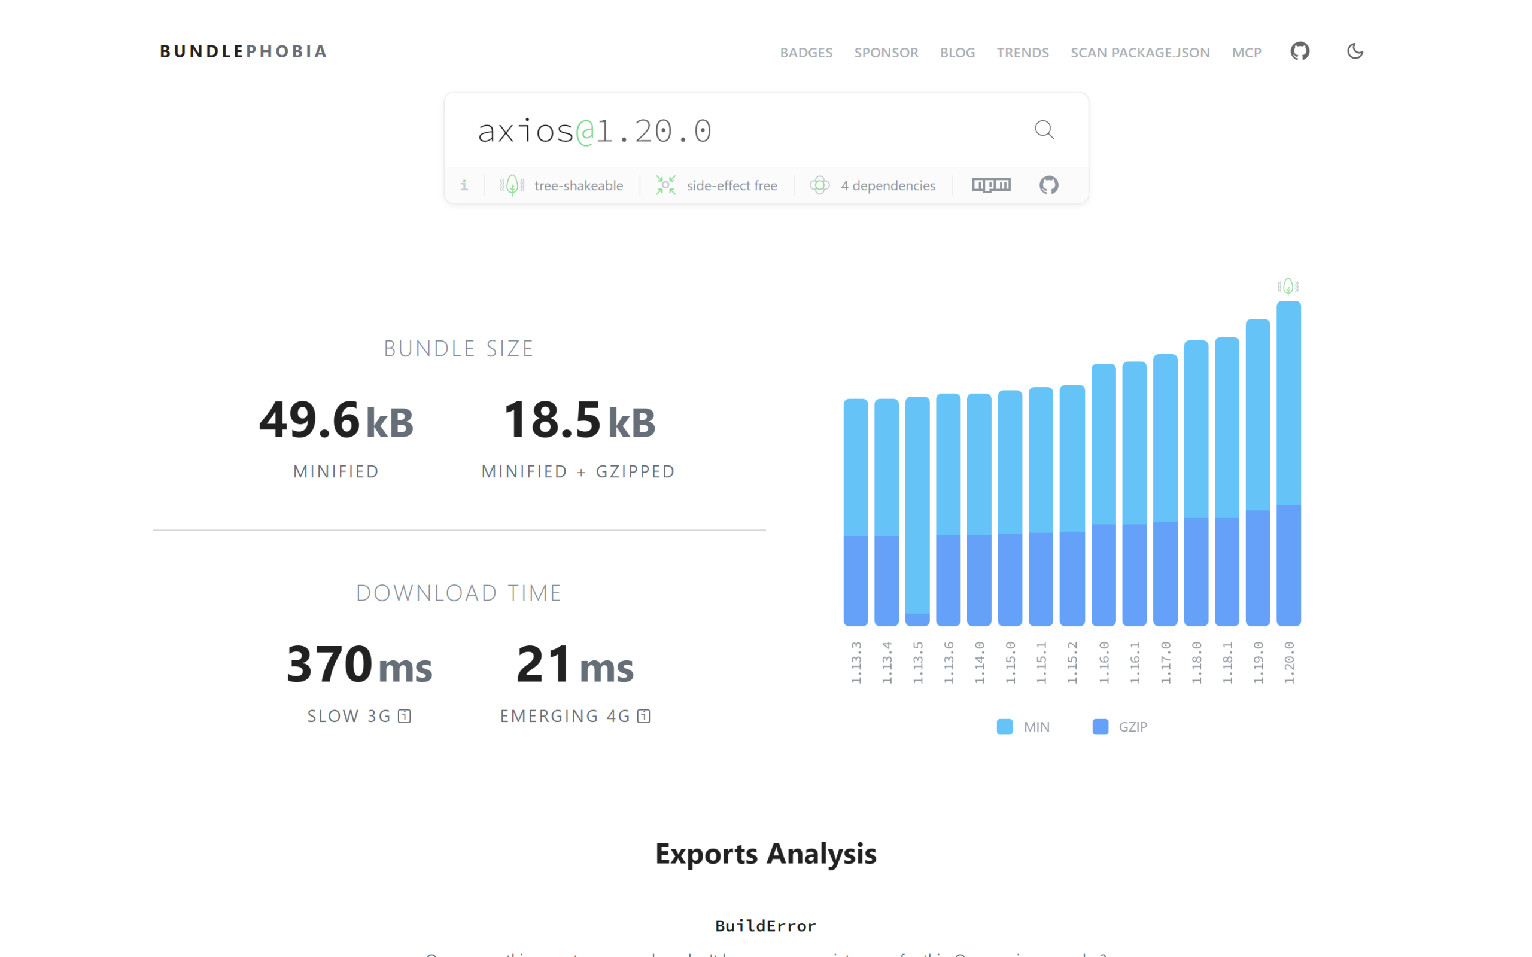The height and width of the screenshot is (957, 1532).
Task: Click the 18.5 kB gzipped value
Action: pos(579,420)
